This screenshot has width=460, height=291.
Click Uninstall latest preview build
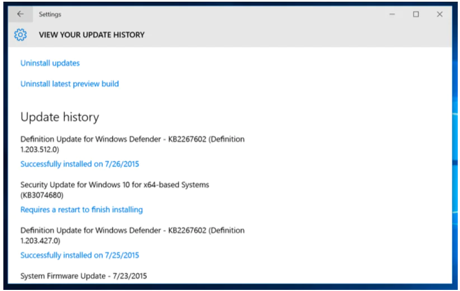coord(69,84)
